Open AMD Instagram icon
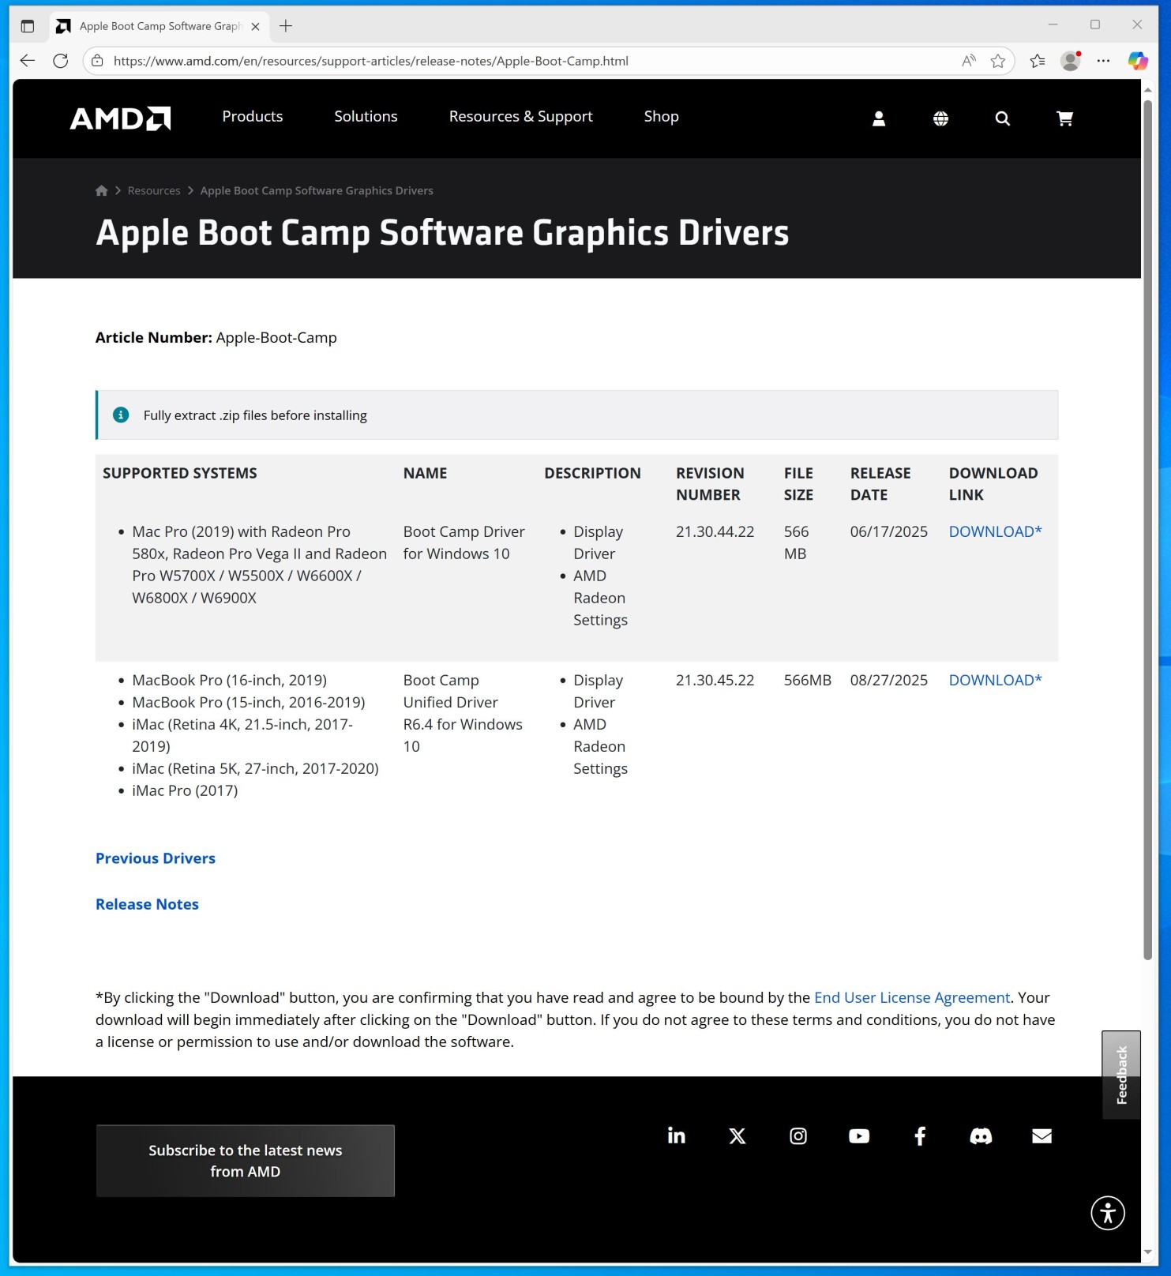Image resolution: width=1171 pixels, height=1276 pixels. pyautogui.click(x=798, y=1135)
